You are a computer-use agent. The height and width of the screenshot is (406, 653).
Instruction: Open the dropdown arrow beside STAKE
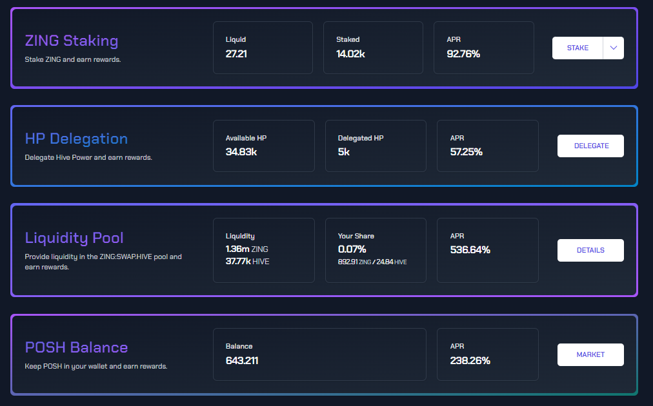pyautogui.click(x=614, y=48)
